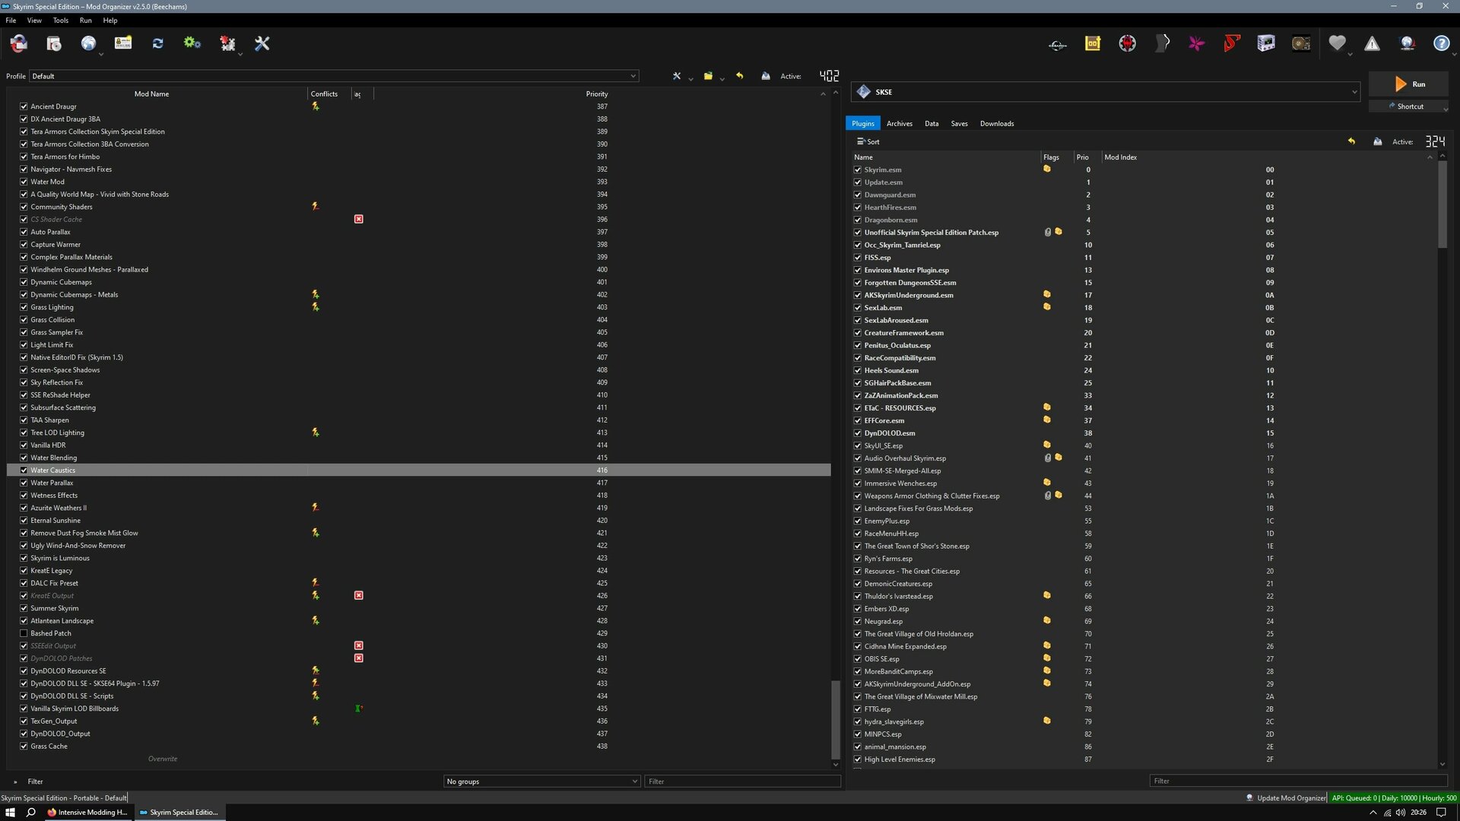This screenshot has width=1460, height=821.
Task: Open the instance manager toolbar icon
Action: tap(19, 43)
